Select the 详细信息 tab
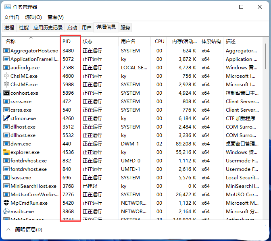The image size is (271, 241). click(106, 27)
